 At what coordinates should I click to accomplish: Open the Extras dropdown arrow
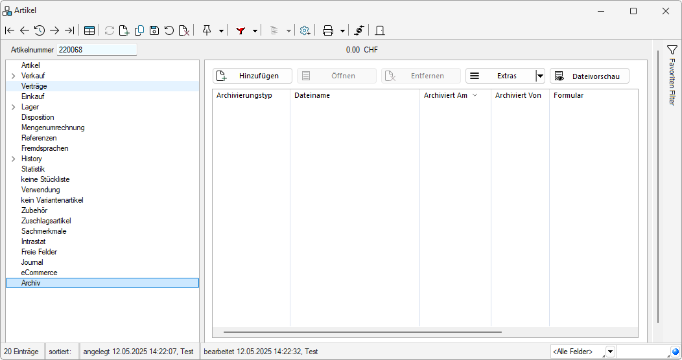point(540,76)
